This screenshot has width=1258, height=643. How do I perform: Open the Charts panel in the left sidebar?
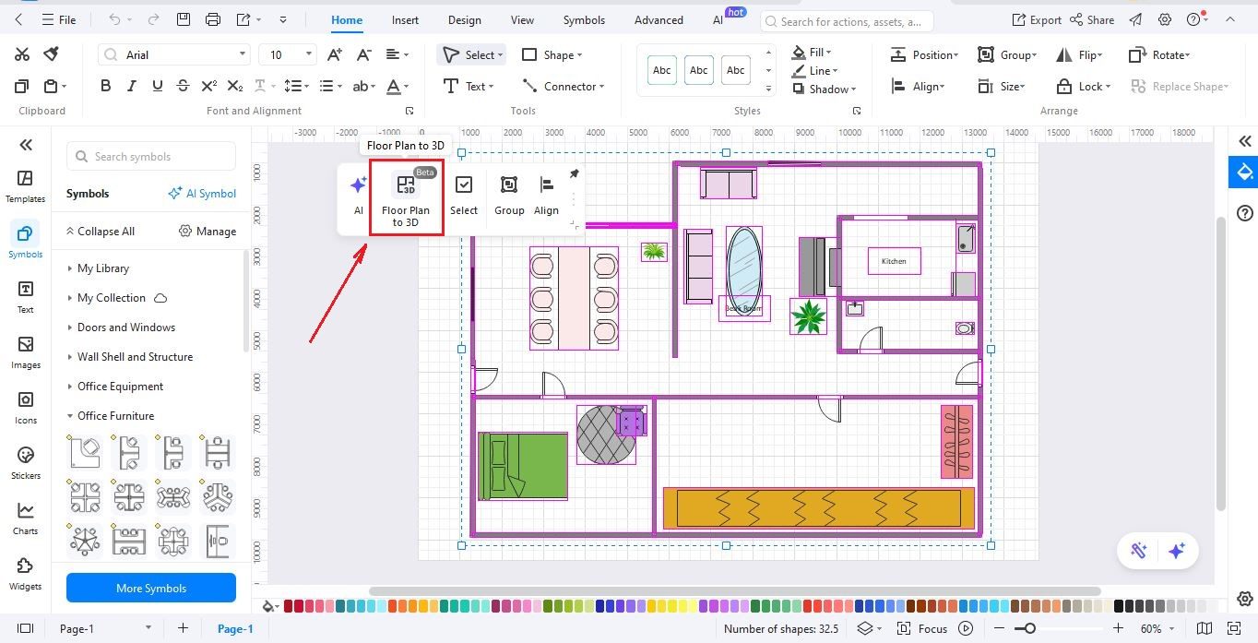click(x=25, y=517)
